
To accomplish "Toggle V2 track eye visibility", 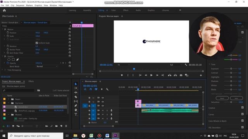I will 103,102.
